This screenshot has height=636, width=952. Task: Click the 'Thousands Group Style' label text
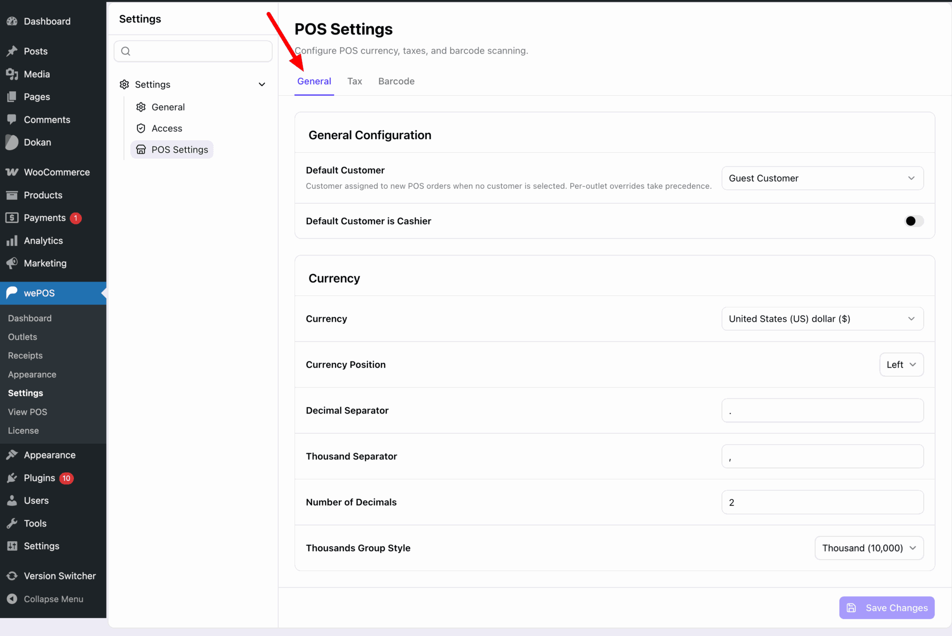358,548
